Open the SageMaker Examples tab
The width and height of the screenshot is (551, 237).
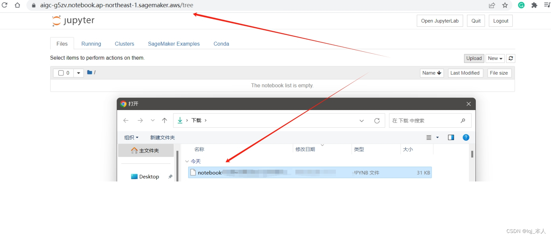tap(174, 44)
